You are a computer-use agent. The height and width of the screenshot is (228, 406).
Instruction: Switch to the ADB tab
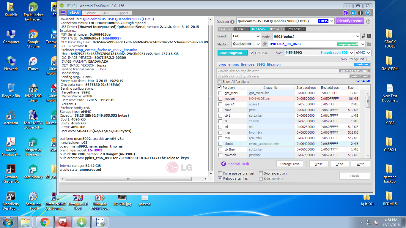(106, 13)
